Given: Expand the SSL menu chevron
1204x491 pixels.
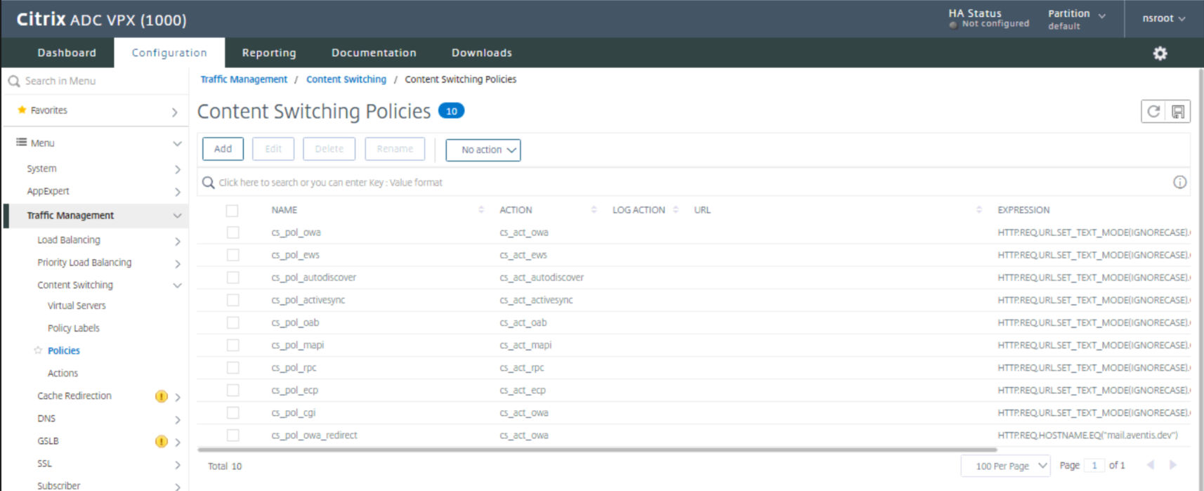Looking at the screenshot, I should [177, 464].
